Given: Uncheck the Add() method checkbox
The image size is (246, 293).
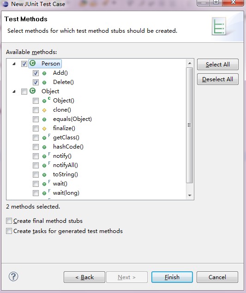Looking at the screenshot, I should pos(36,73).
